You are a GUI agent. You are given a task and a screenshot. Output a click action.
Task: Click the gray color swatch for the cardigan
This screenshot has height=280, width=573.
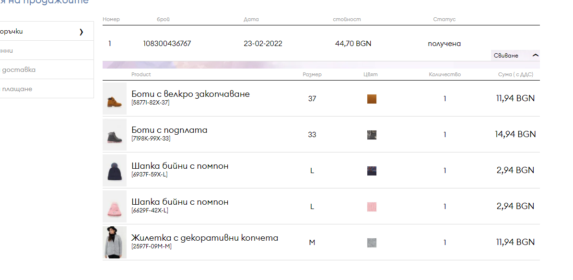point(372,243)
